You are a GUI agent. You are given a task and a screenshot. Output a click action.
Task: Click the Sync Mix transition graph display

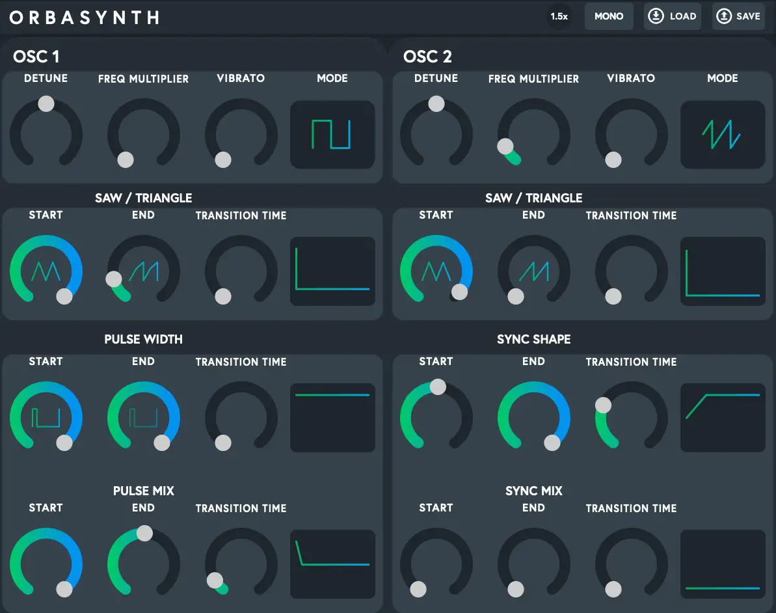(x=723, y=564)
